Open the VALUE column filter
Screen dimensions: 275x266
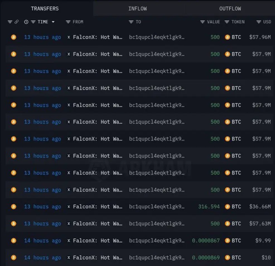point(202,22)
